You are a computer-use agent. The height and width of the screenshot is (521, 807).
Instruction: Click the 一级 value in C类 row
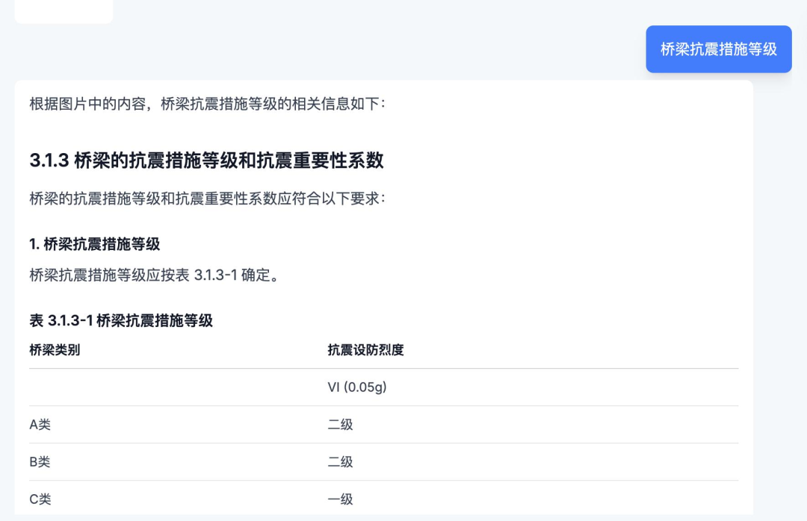340,499
